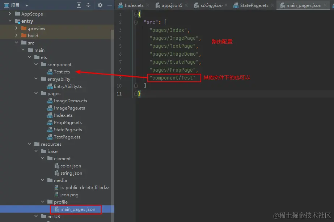Image resolution: width=334 pixels, height=222 pixels.
Task: Expand the AppScope folder
Action: click(10, 14)
